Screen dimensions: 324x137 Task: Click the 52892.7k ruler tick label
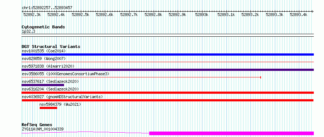pyautogui.click(x=129, y=15)
